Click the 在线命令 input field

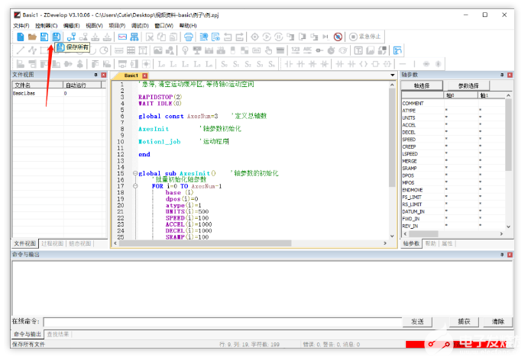coord(222,322)
